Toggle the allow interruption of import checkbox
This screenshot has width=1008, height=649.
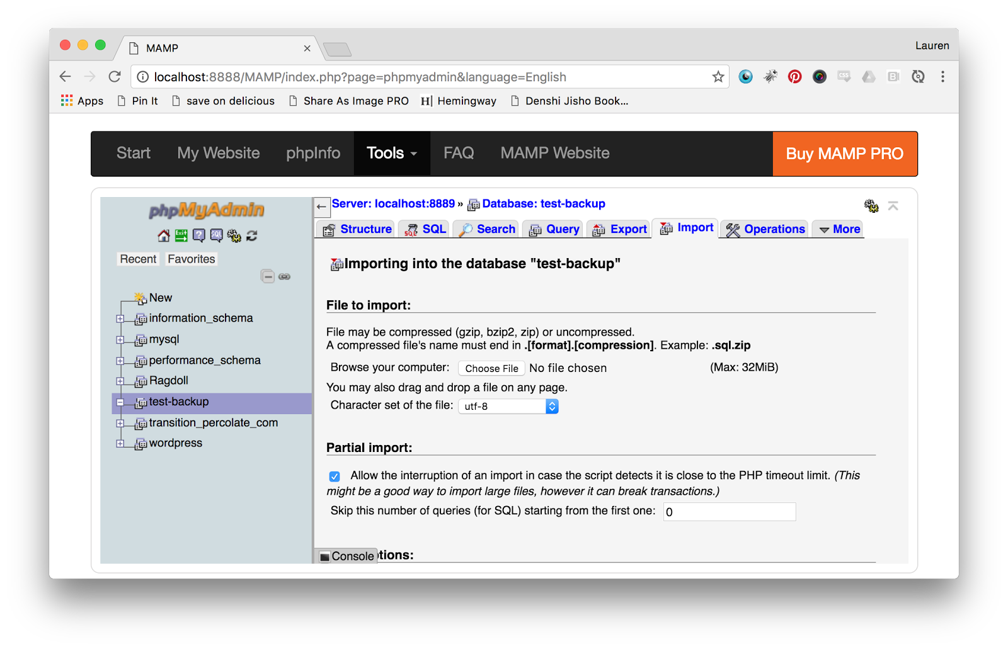(x=335, y=477)
